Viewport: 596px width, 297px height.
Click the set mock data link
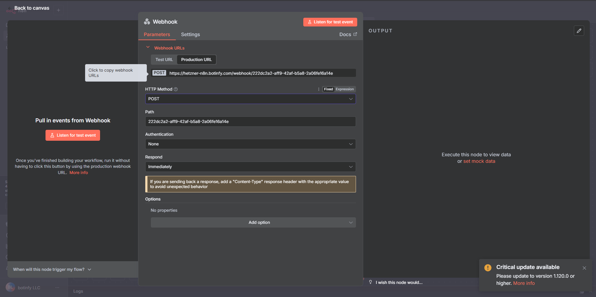coord(479,161)
